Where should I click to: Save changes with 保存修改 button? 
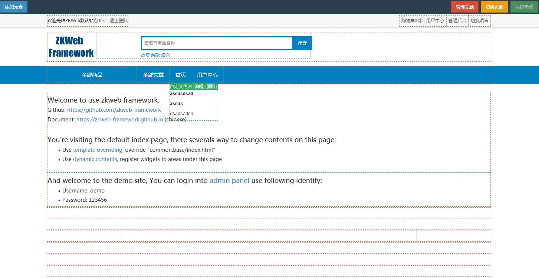tap(524, 7)
